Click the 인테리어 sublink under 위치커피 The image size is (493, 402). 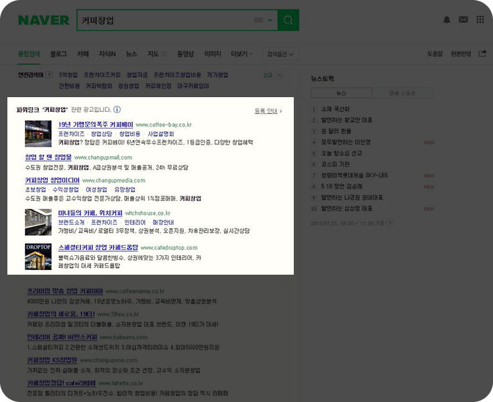pos(135,222)
